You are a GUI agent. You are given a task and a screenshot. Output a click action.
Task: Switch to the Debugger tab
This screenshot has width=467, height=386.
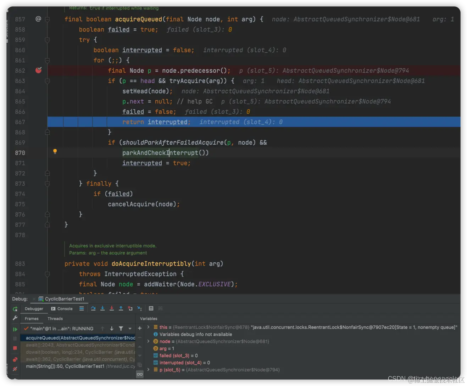click(x=34, y=309)
